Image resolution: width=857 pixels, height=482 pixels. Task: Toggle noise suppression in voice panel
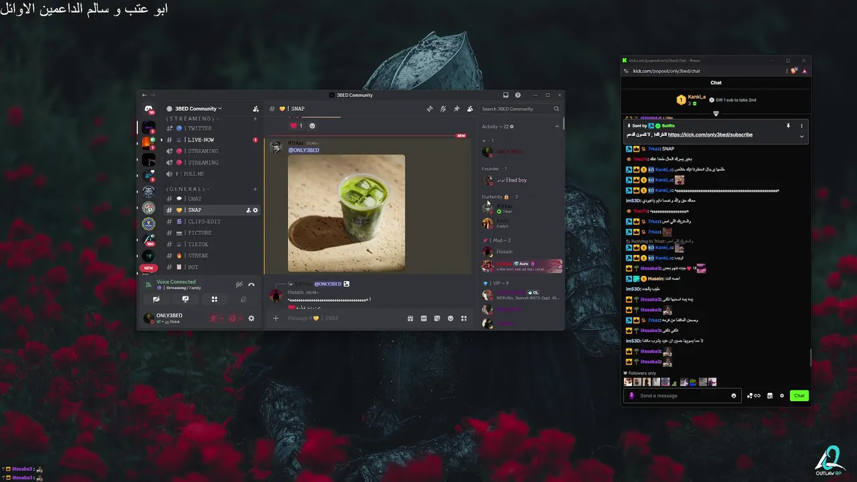[x=239, y=285]
